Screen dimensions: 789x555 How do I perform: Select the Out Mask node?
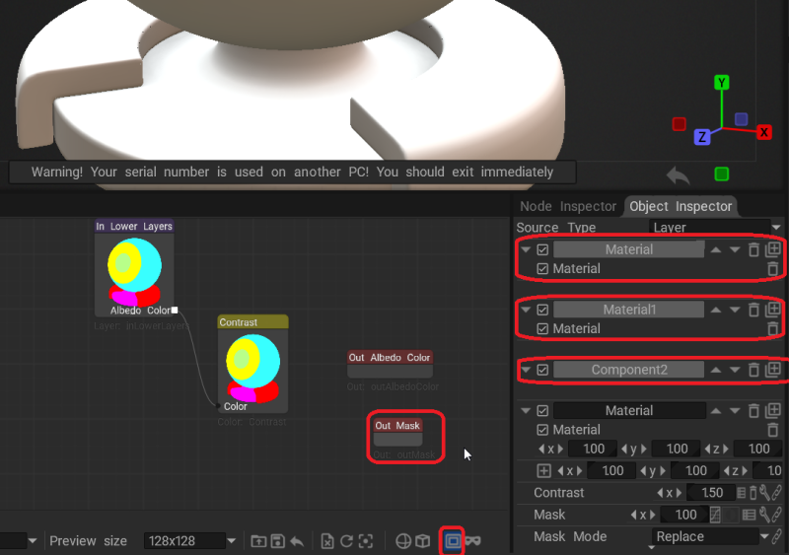click(397, 432)
